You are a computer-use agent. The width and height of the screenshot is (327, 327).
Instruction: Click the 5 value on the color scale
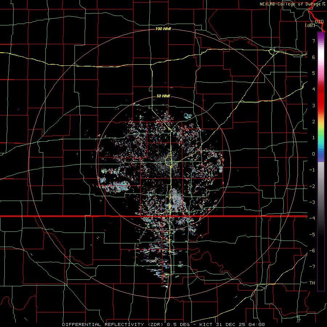pyautogui.click(x=314, y=73)
